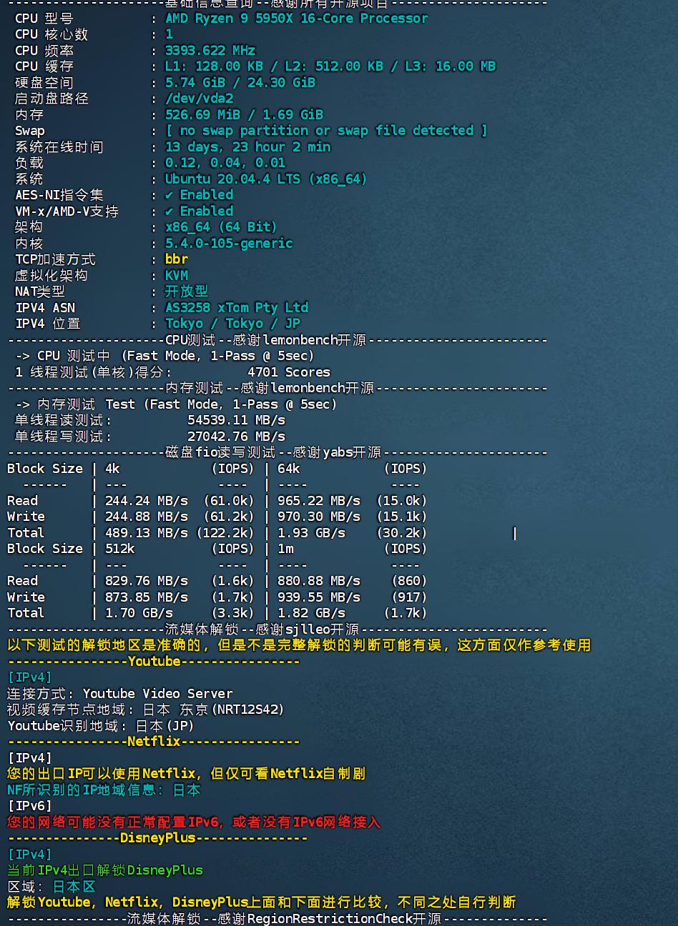Click the green IPv4 unlocks DisneyPlus line

(x=105, y=870)
